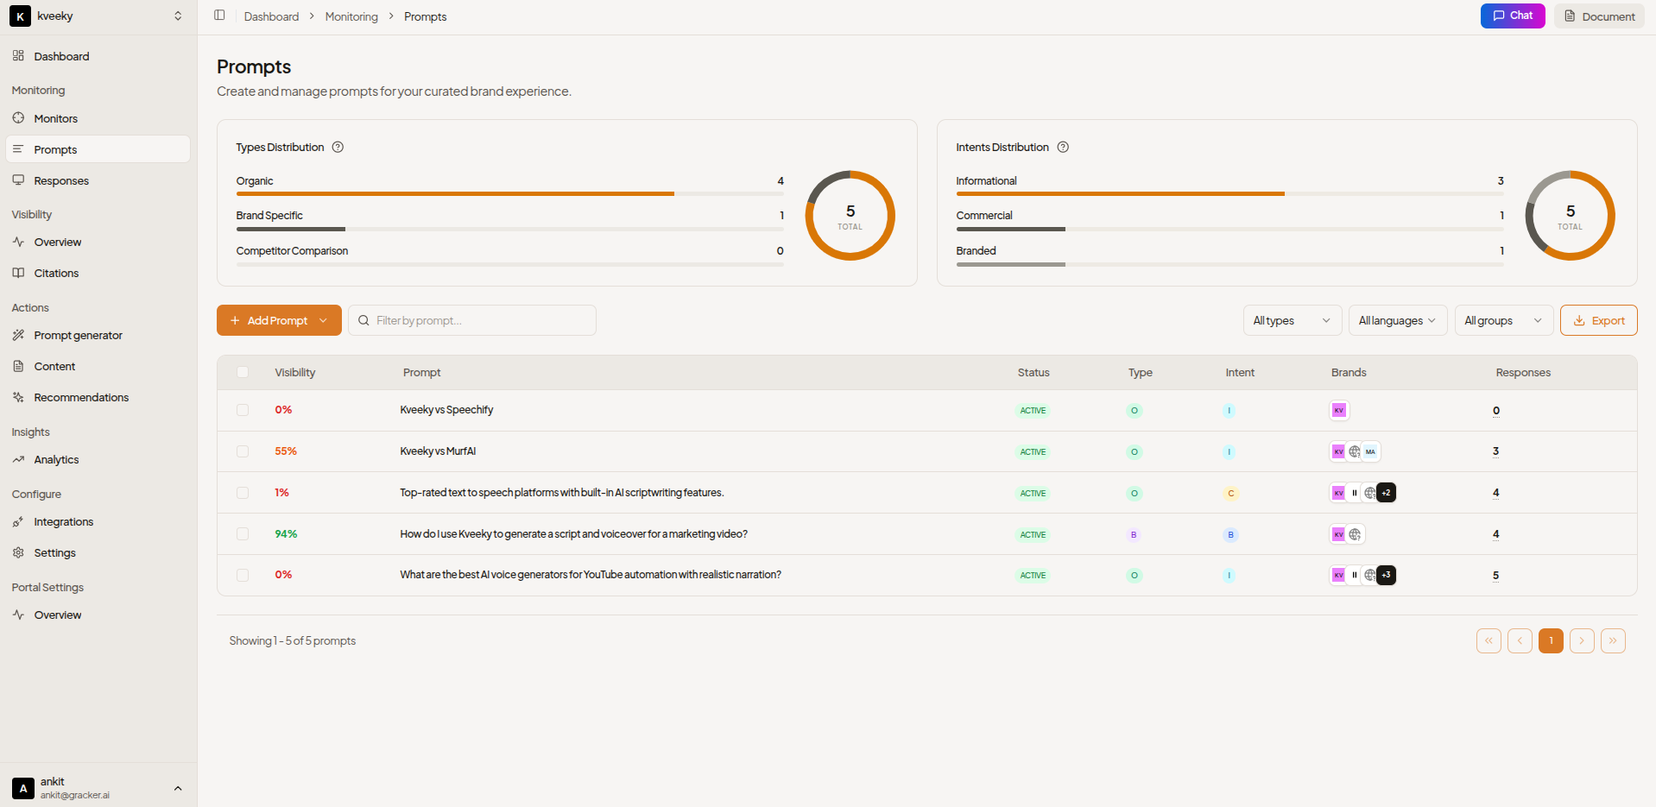Expand the All languages filter
The height and width of the screenshot is (807, 1656).
point(1397,320)
